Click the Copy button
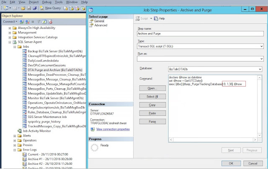The image size is (268, 169). pos(152,105)
